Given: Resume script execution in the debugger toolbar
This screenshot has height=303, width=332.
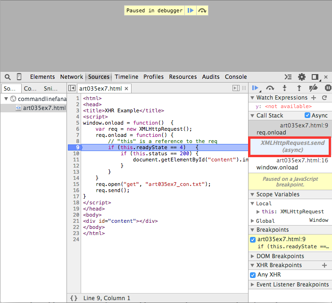Looking at the screenshot, I should coord(255,88).
